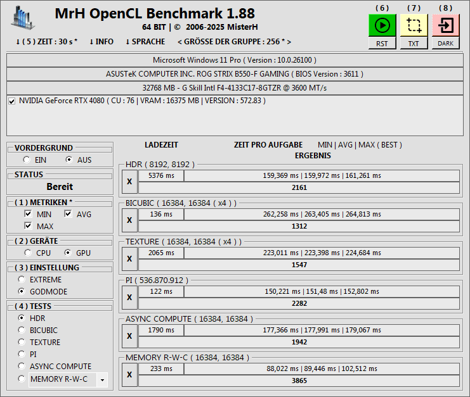Open the INFO menu

[x=101, y=42]
